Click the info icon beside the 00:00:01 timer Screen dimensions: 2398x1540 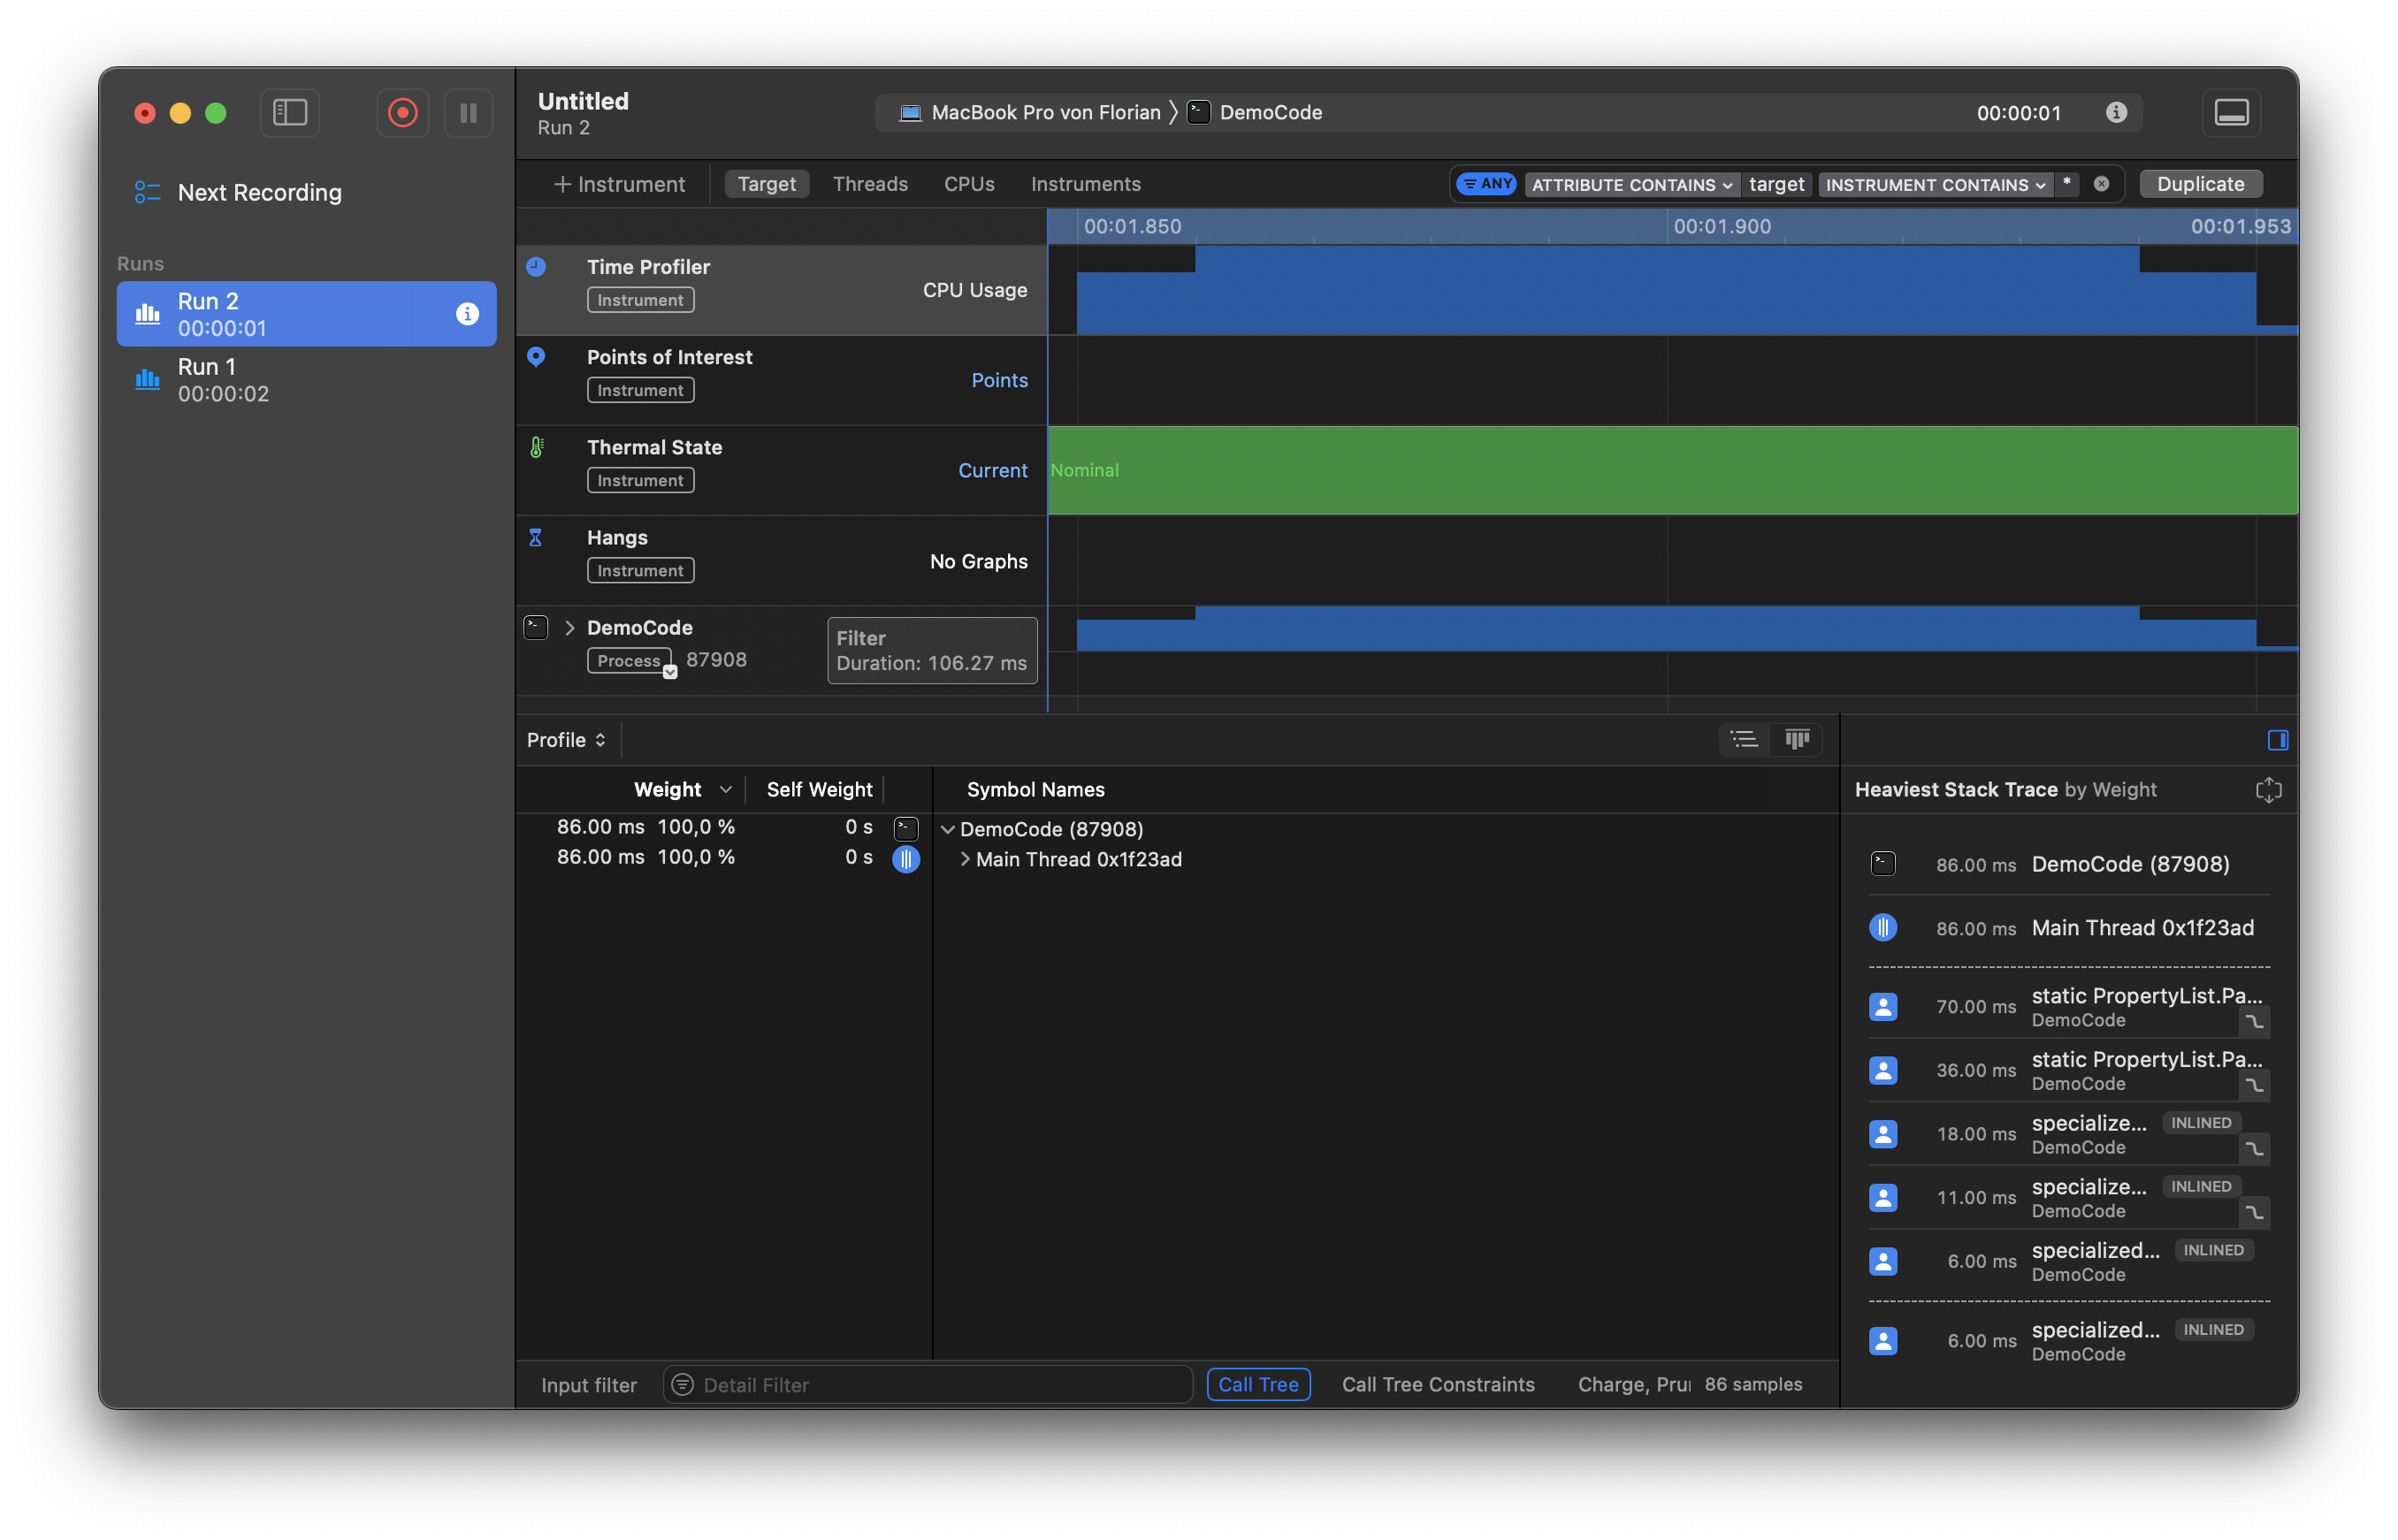click(x=2116, y=113)
